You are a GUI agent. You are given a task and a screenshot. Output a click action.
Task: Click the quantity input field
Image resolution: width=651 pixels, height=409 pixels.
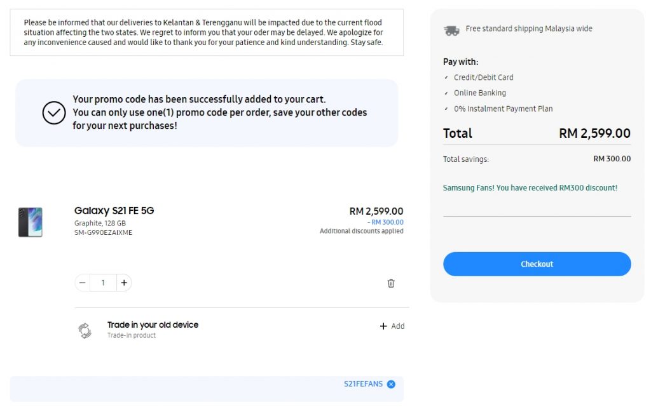(x=103, y=283)
